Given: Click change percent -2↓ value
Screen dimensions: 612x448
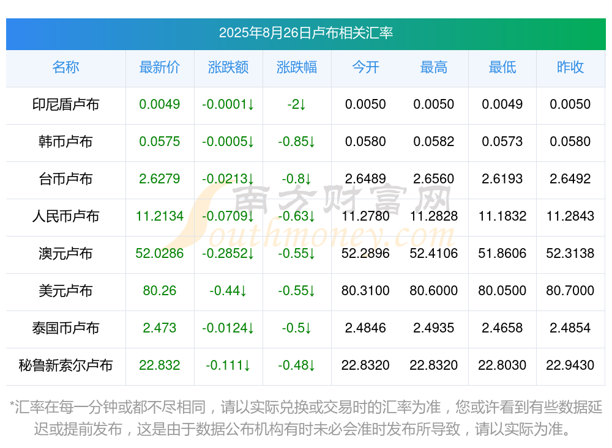Looking at the screenshot, I should (x=297, y=105).
